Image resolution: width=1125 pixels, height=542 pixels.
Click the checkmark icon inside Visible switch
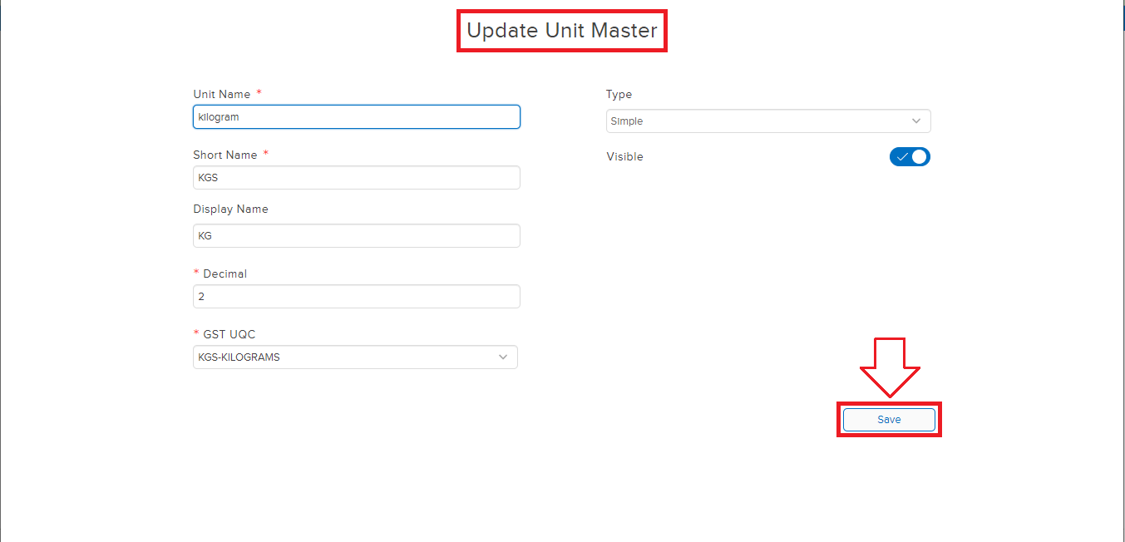901,157
